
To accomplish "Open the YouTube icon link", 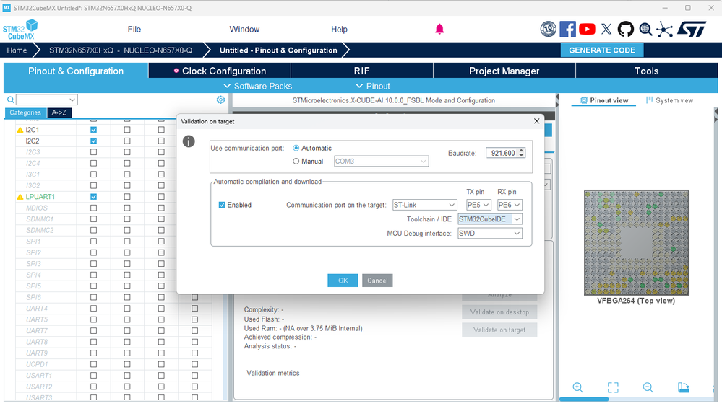I will click(x=587, y=29).
